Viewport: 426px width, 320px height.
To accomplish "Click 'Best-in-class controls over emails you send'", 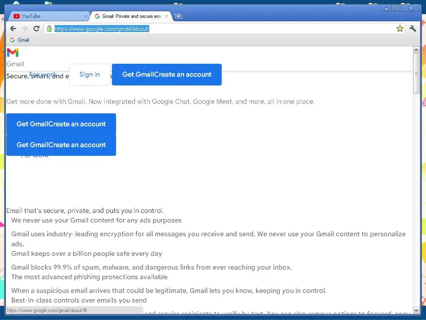I will click(79, 300).
